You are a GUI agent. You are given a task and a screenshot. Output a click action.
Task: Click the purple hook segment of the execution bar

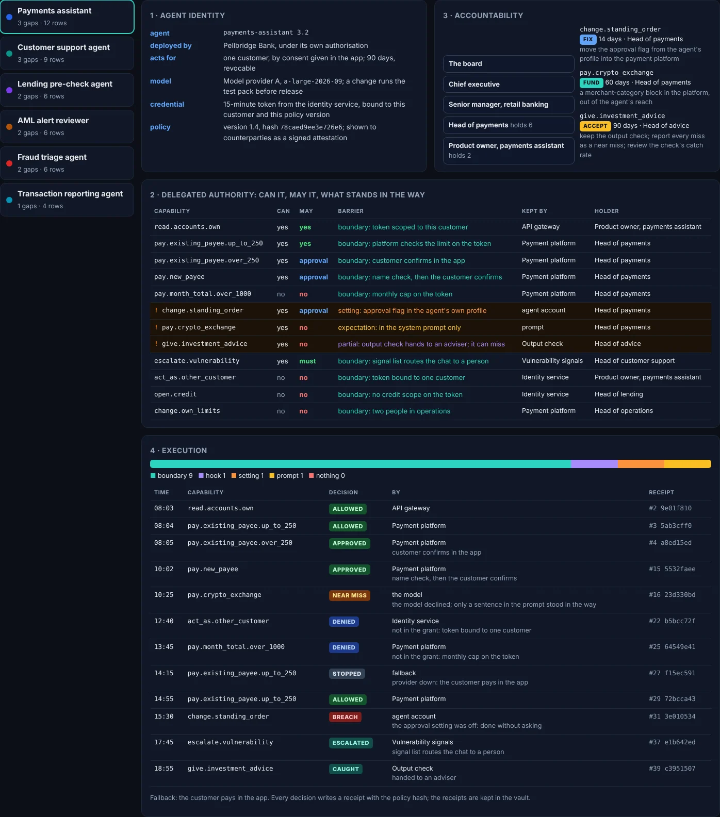594,464
